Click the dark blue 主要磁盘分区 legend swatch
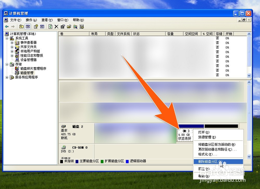260x189 pixels. coord(77,161)
